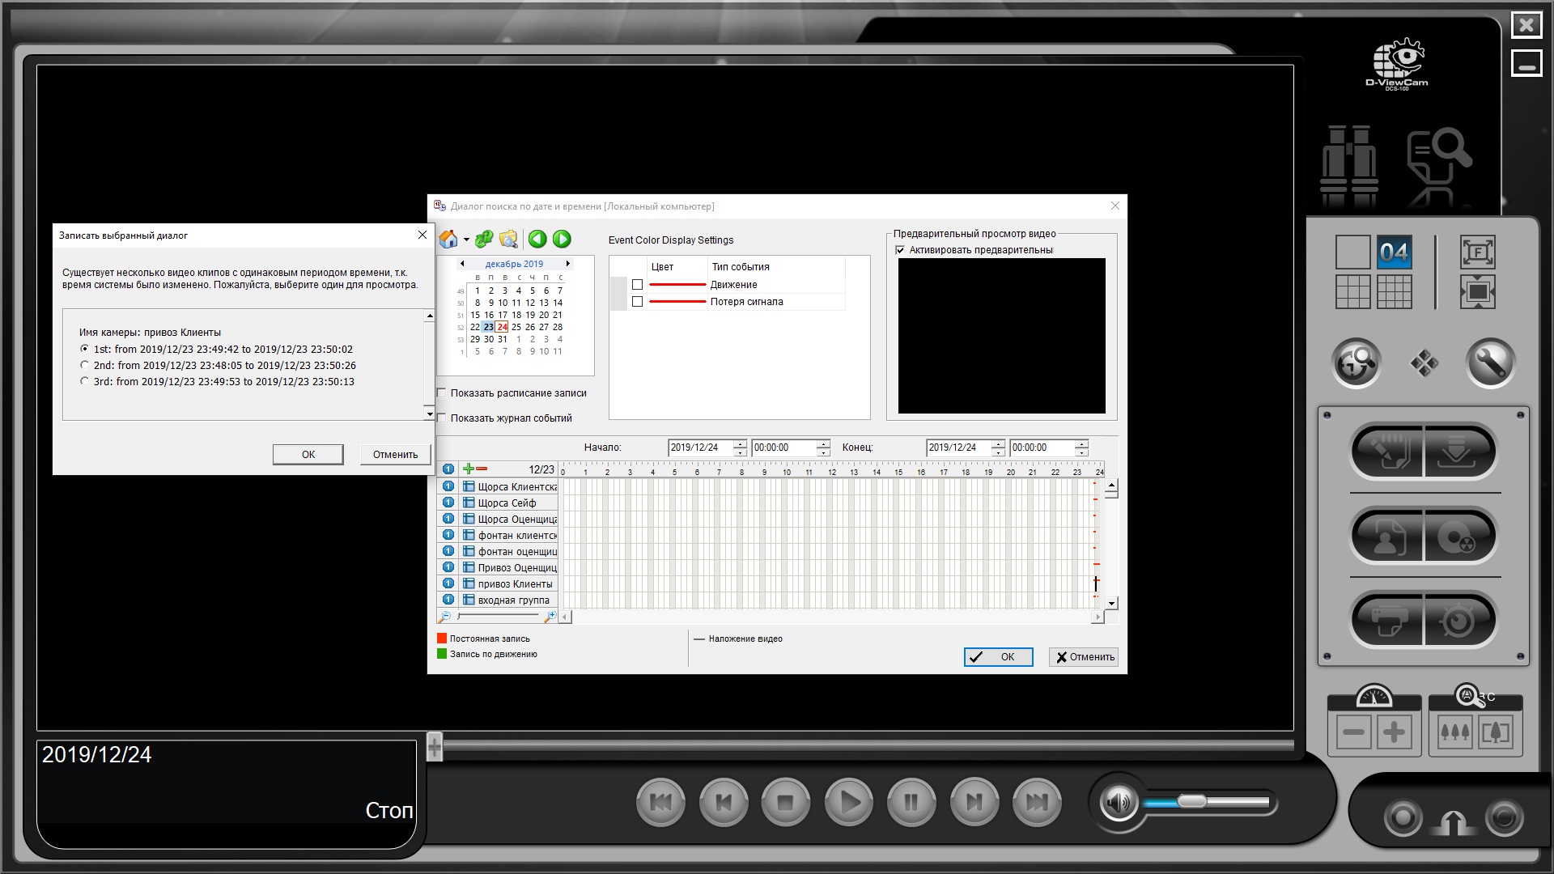
Task: Increase the start date stepper
Action: point(740,443)
